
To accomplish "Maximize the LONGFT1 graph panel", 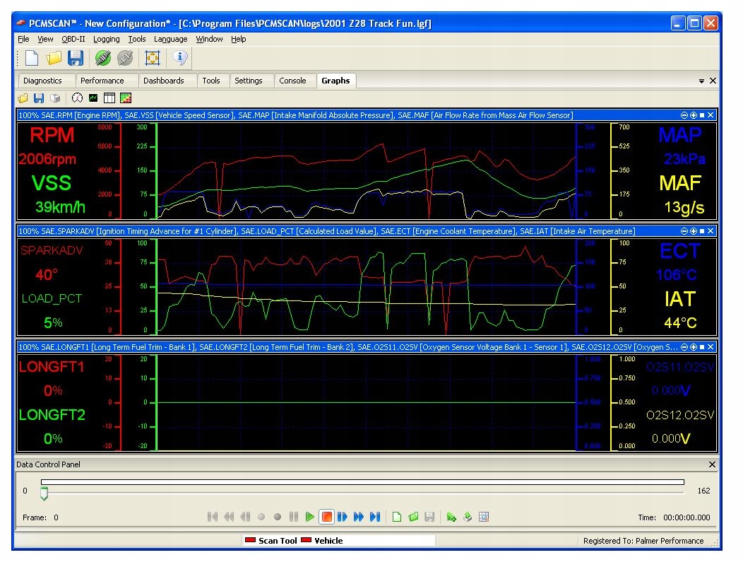I will 702,347.
